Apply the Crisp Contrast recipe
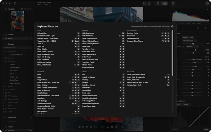This screenshot has width=211, height=132. pyautogui.click(x=15, y=83)
